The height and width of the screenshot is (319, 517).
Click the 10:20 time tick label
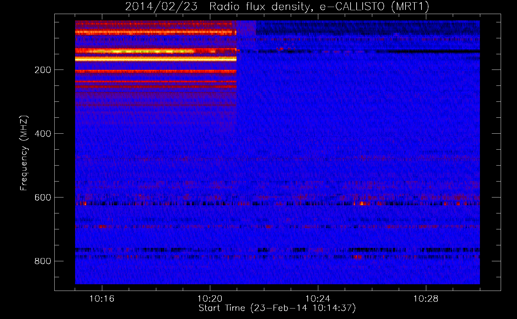[x=210, y=299]
